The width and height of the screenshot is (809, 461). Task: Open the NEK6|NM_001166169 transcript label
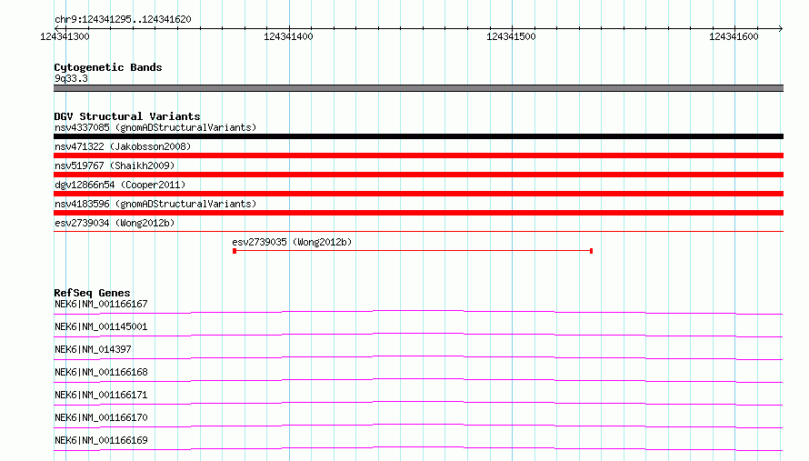101,440
